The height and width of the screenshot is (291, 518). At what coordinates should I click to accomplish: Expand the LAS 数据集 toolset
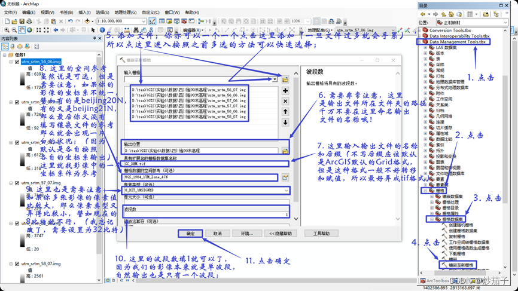pyautogui.click(x=425, y=48)
